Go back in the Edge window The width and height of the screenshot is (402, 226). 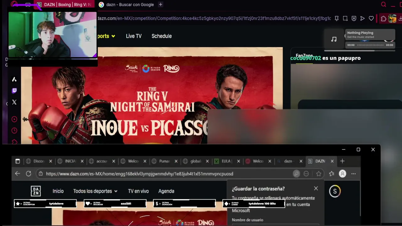(x=18, y=174)
